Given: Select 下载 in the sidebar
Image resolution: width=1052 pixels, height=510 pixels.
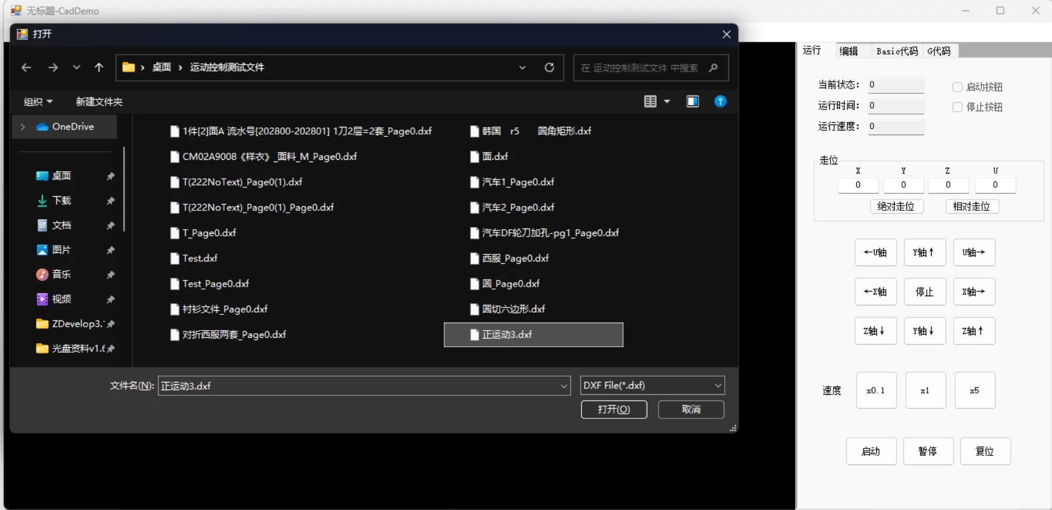Looking at the screenshot, I should pyautogui.click(x=62, y=200).
